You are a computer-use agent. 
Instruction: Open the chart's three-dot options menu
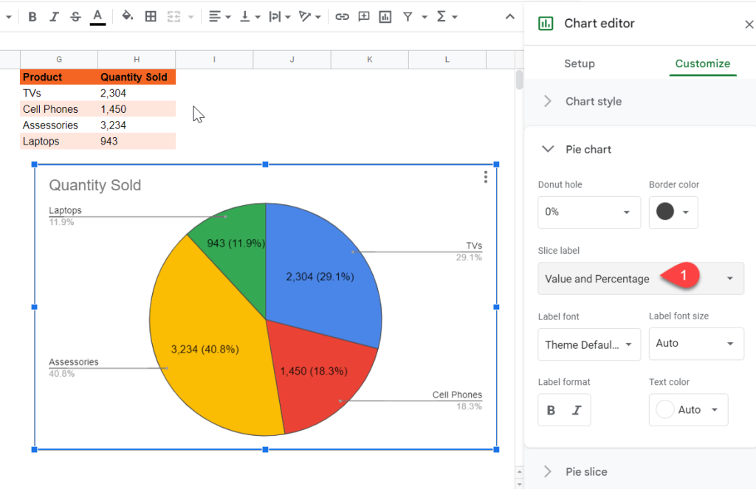[x=485, y=177]
